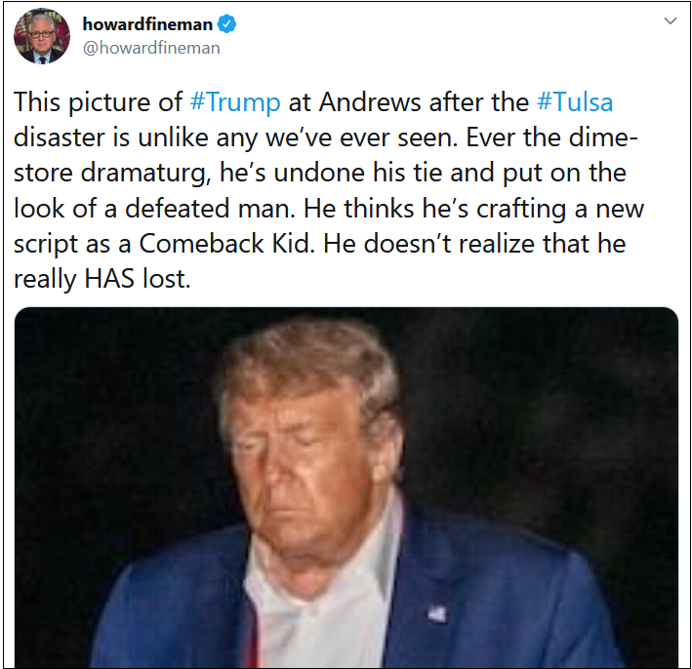The width and height of the screenshot is (692, 669).
Task: Click the phrase 'really HAS lost'
Action: [102, 279]
